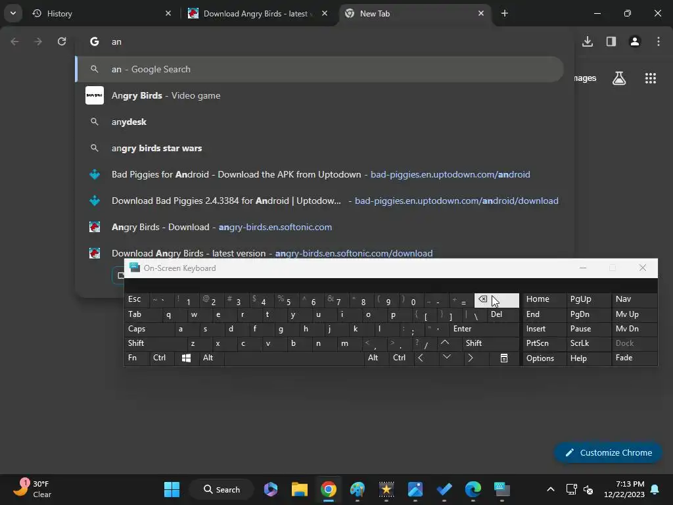Open Bad Piggies for Android Uptodown suggestion
673x505 pixels.
point(320,174)
